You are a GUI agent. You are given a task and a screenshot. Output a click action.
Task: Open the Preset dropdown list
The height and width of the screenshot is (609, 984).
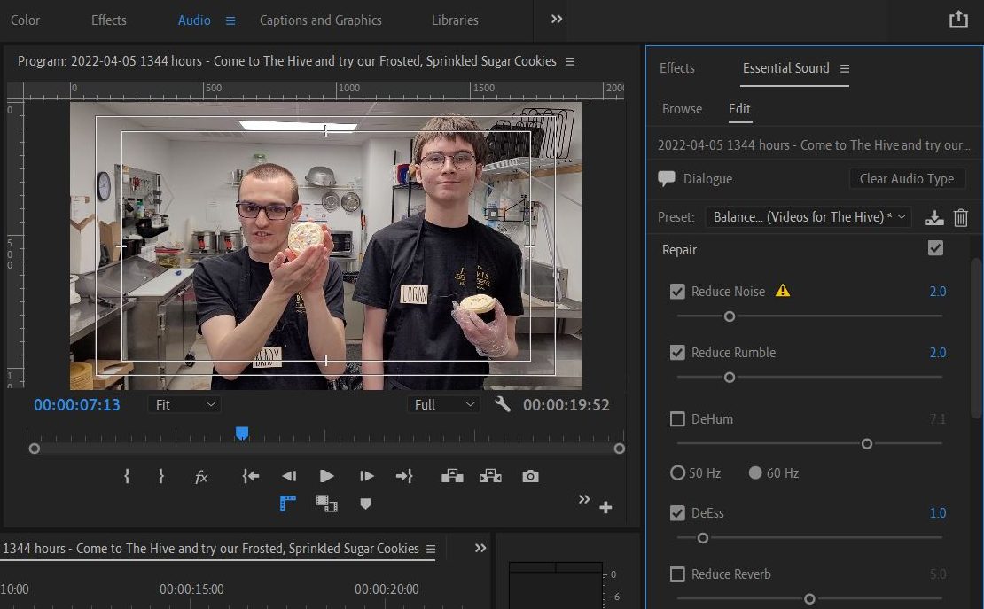click(808, 217)
